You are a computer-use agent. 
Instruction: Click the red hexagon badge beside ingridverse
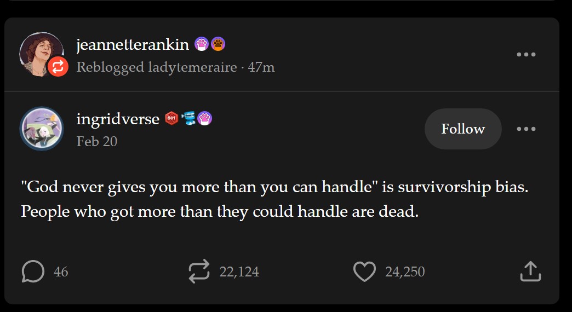coord(171,118)
